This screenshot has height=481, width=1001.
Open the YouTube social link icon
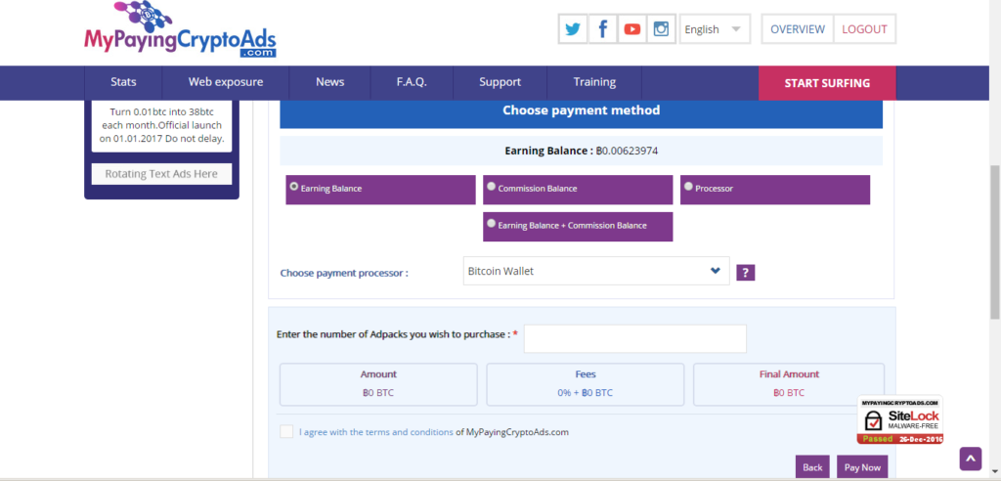coord(632,28)
